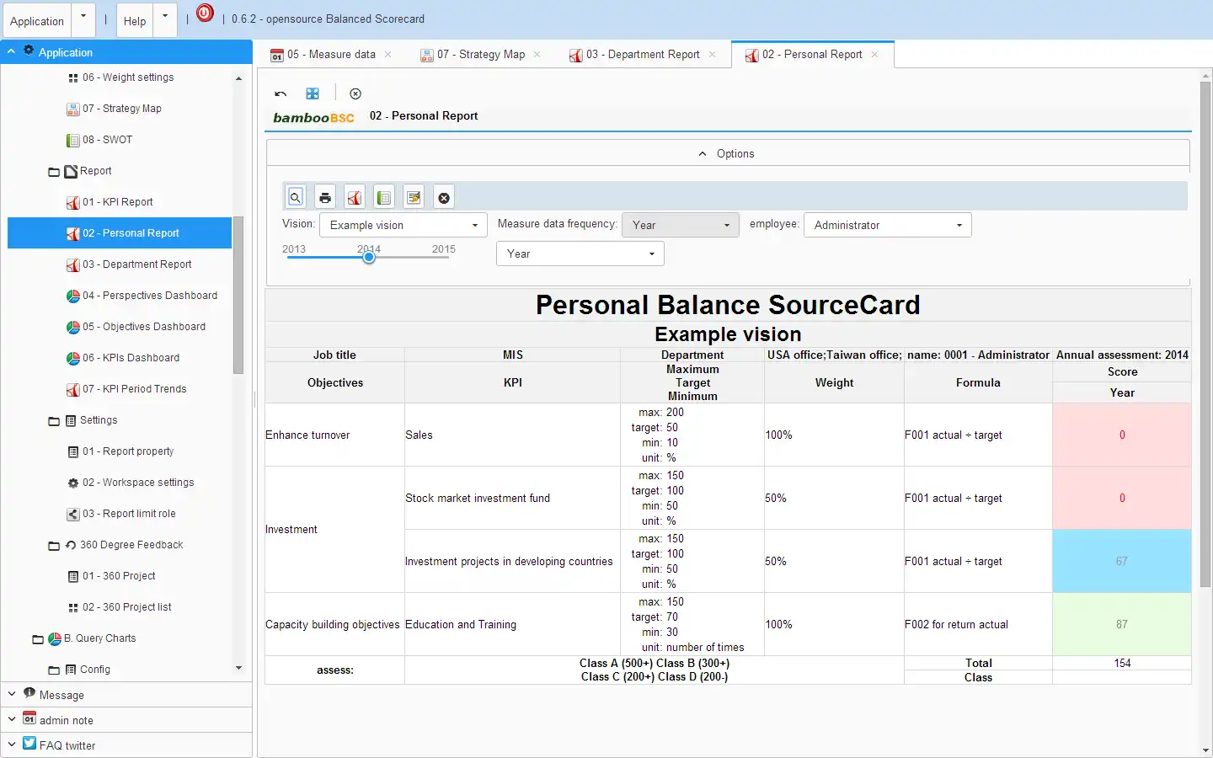This screenshot has height=758, width=1213.
Task: Click the green spreadsheet export icon
Action: [384, 197]
